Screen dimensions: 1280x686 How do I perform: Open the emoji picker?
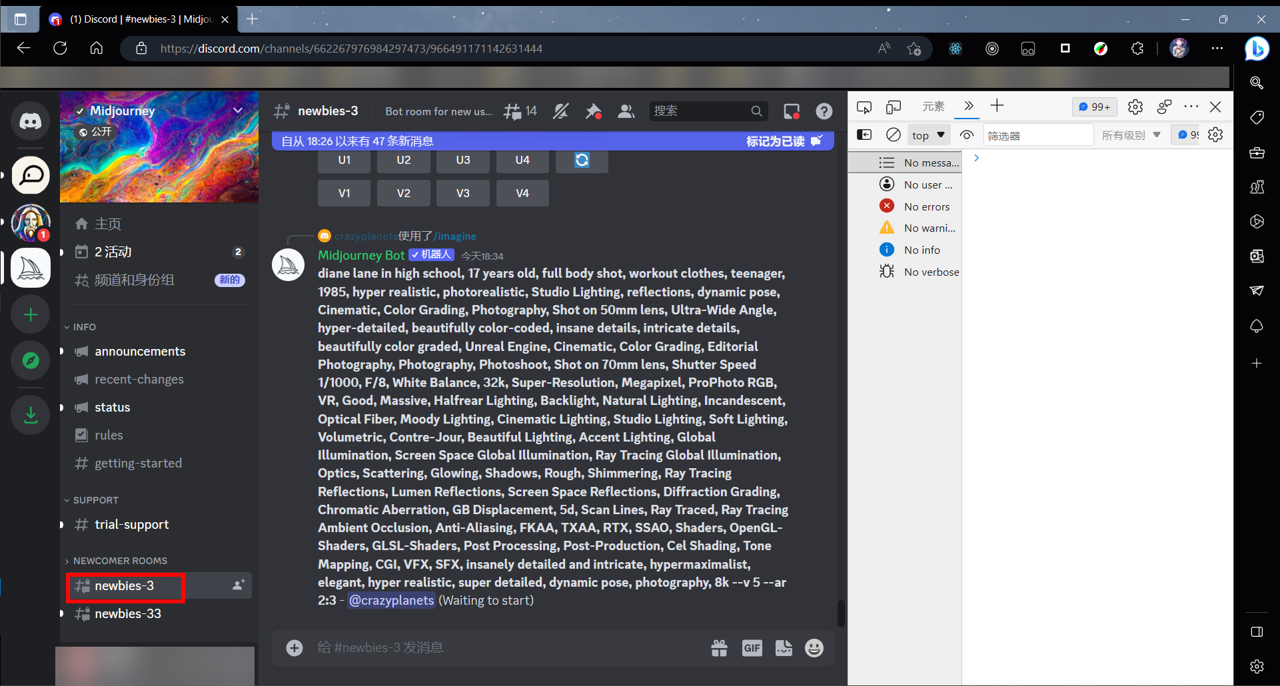point(814,648)
